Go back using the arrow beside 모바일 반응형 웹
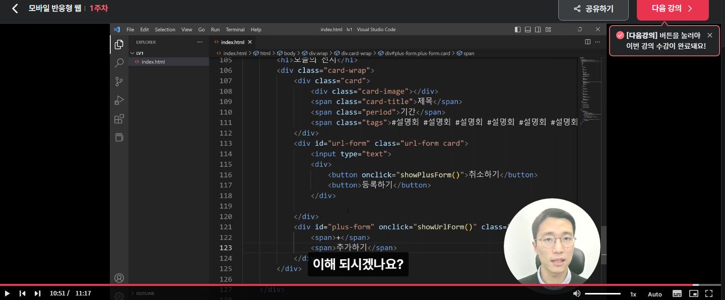 click(x=15, y=8)
